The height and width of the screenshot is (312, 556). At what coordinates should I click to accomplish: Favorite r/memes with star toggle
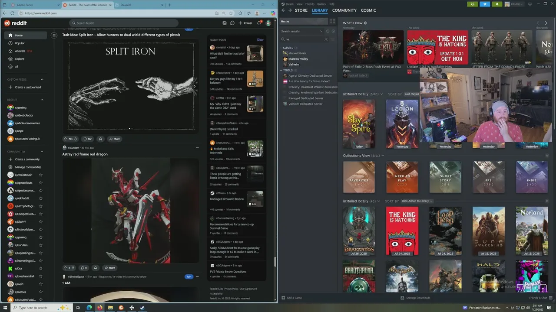click(41, 292)
